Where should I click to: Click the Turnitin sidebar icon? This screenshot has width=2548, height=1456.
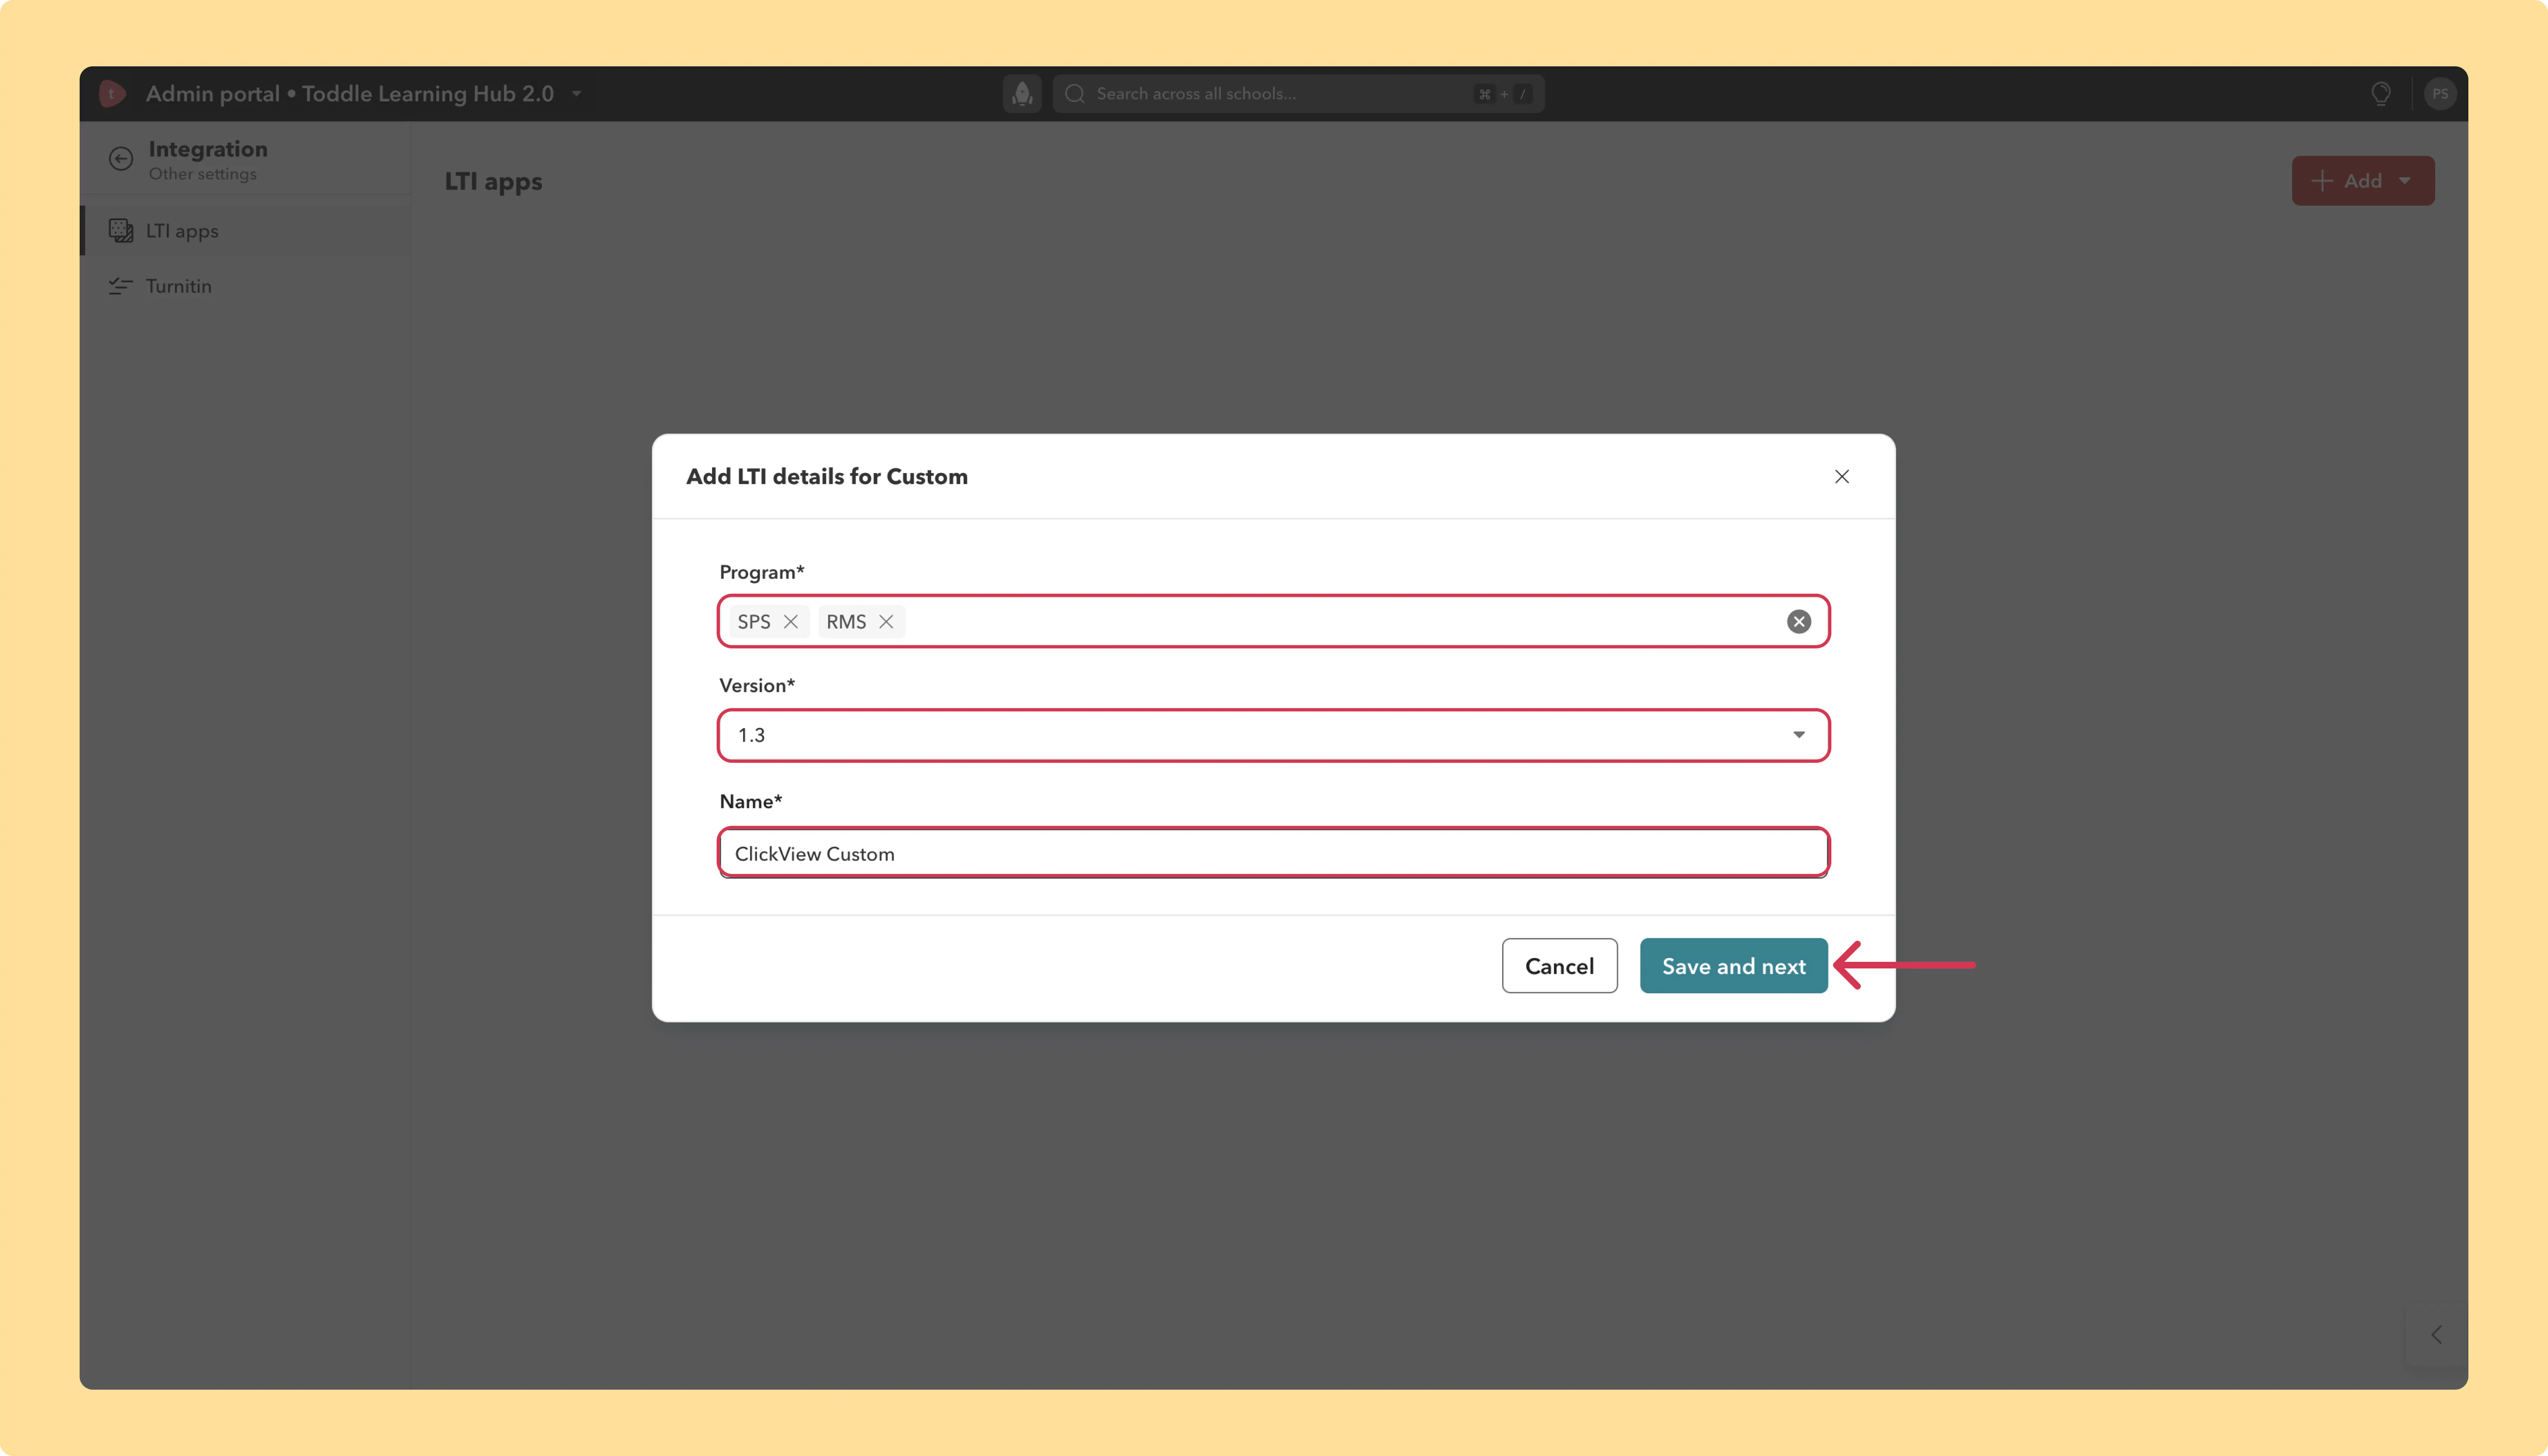click(x=121, y=286)
